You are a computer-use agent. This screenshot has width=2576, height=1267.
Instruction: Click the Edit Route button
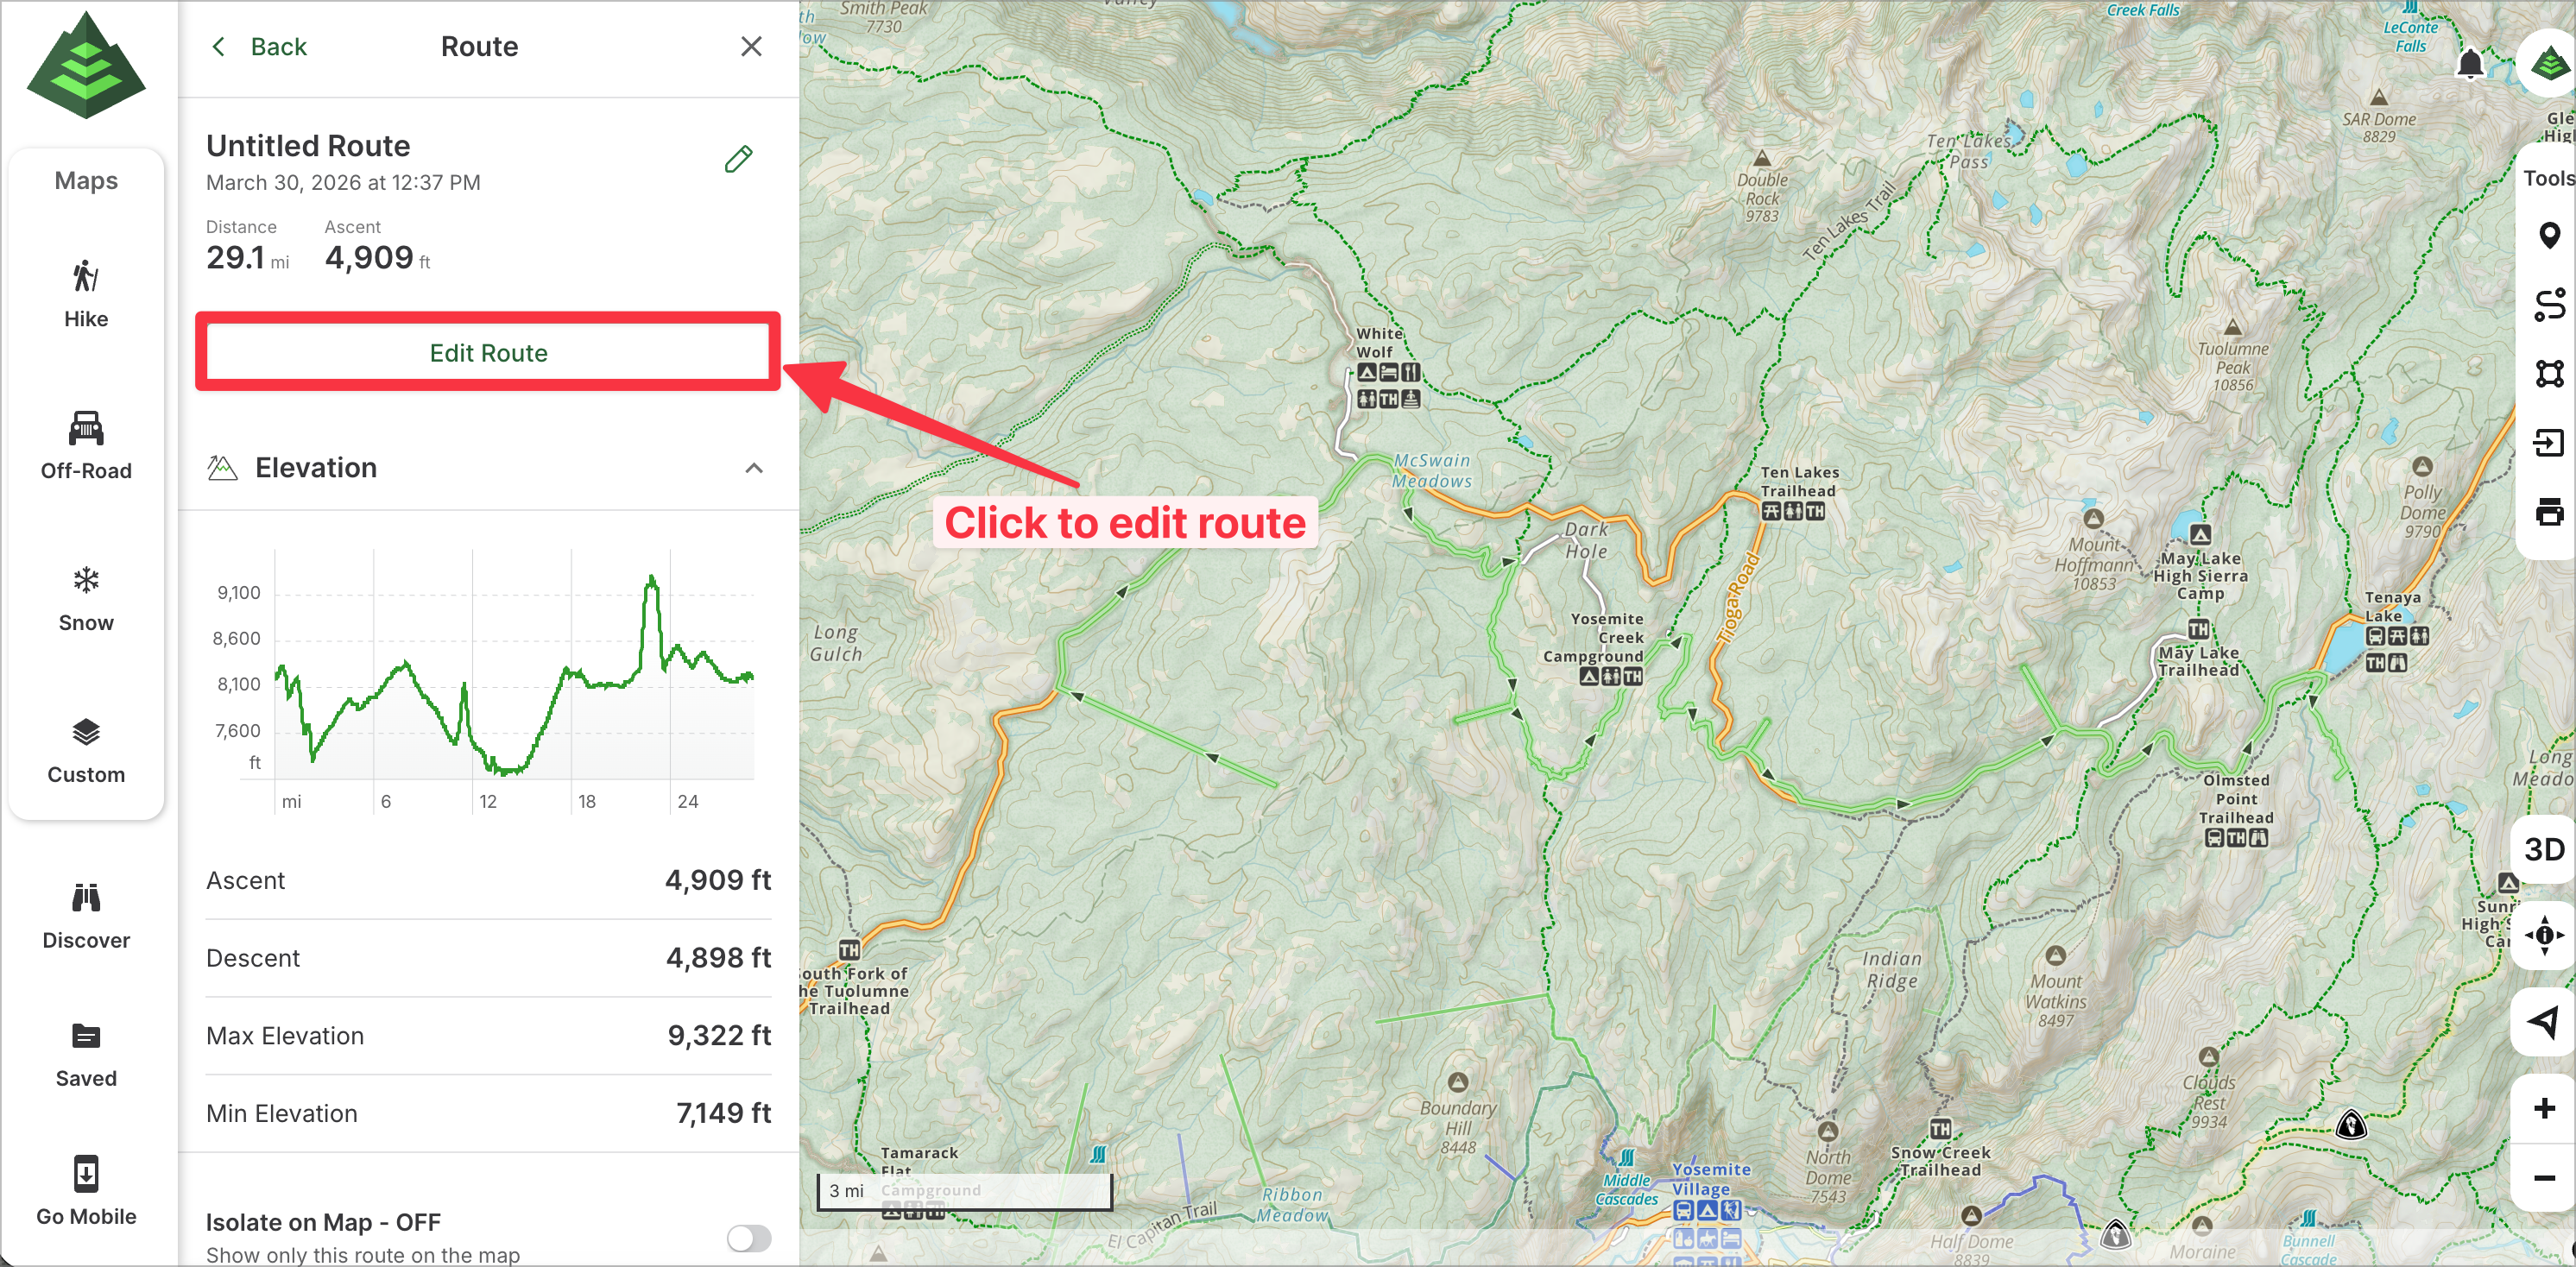click(488, 352)
